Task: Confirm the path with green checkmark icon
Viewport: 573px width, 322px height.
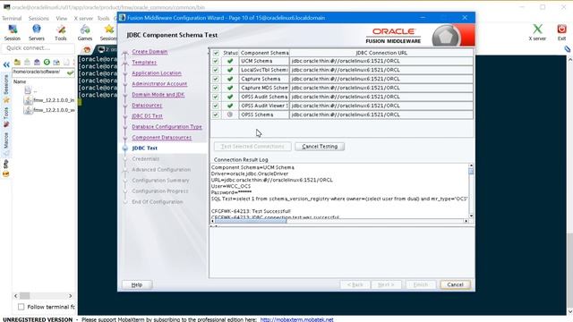Action: (x=70, y=72)
